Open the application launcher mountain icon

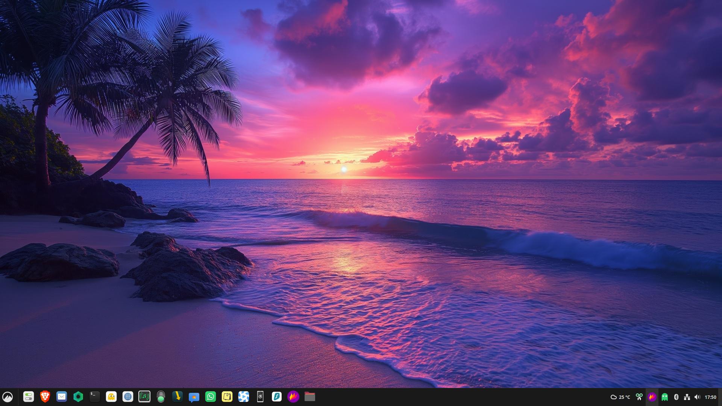(8, 397)
